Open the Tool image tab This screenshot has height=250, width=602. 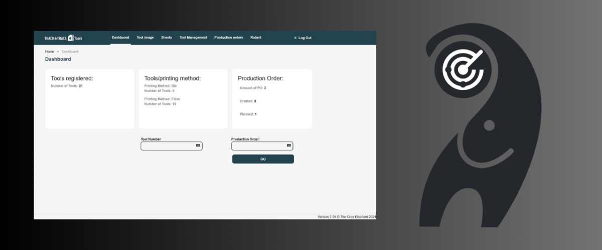pyautogui.click(x=145, y=37)
